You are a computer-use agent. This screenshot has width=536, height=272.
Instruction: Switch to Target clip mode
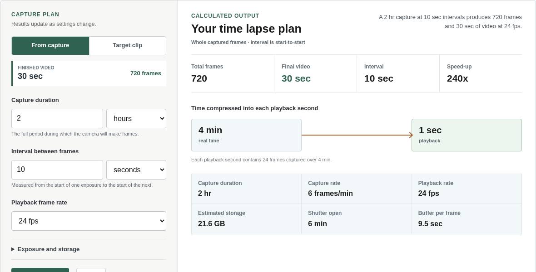(x=128, y=46)
